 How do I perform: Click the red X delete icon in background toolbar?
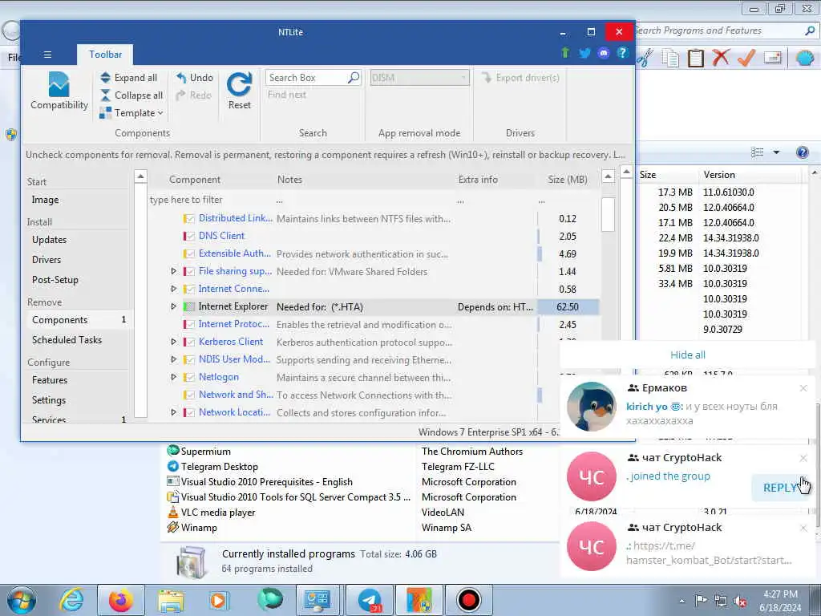(x=721, y=57)
